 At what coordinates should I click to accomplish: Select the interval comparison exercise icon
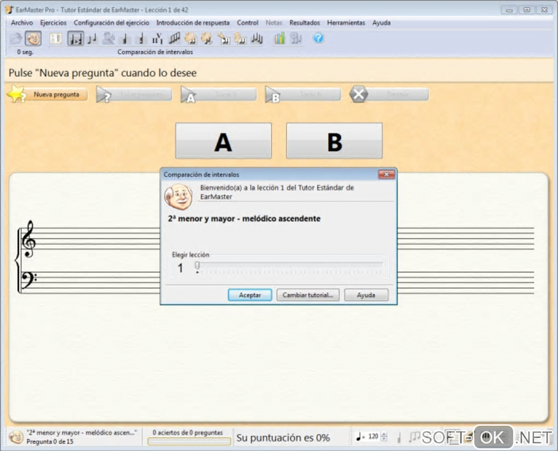(x=75, y=38)
